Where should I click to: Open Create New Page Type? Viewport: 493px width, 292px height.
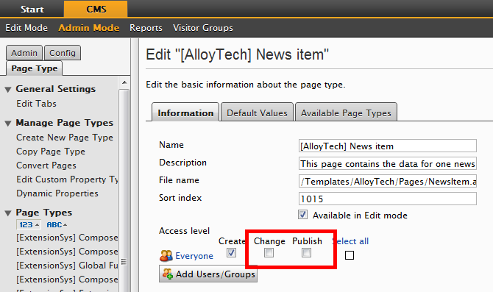[x=65, y=138]
